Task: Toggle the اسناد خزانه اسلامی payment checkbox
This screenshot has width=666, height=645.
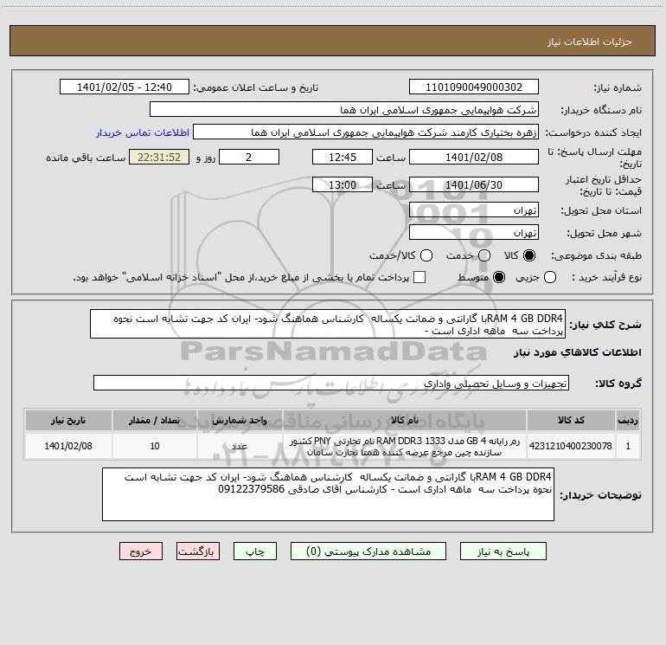Action: point(419,277)
